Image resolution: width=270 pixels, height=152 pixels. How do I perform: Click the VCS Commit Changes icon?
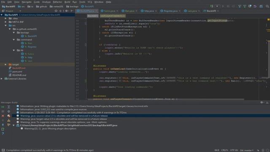pyautogui.click(x=245, y=6)
